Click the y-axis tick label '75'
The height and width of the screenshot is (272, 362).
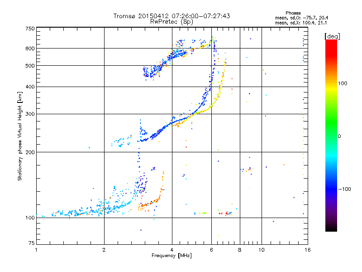32,243
